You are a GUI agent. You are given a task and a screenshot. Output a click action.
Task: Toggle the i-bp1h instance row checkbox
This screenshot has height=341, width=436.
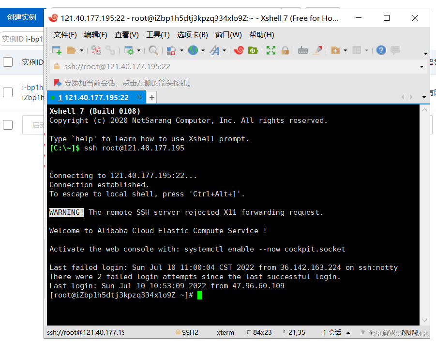click(x=8, y=92)
